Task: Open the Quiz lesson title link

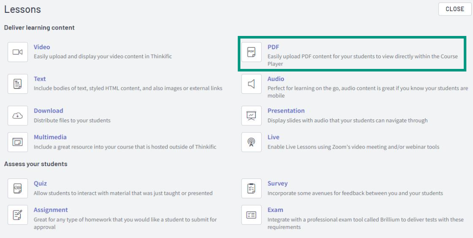Action: [x=40, y=183]
